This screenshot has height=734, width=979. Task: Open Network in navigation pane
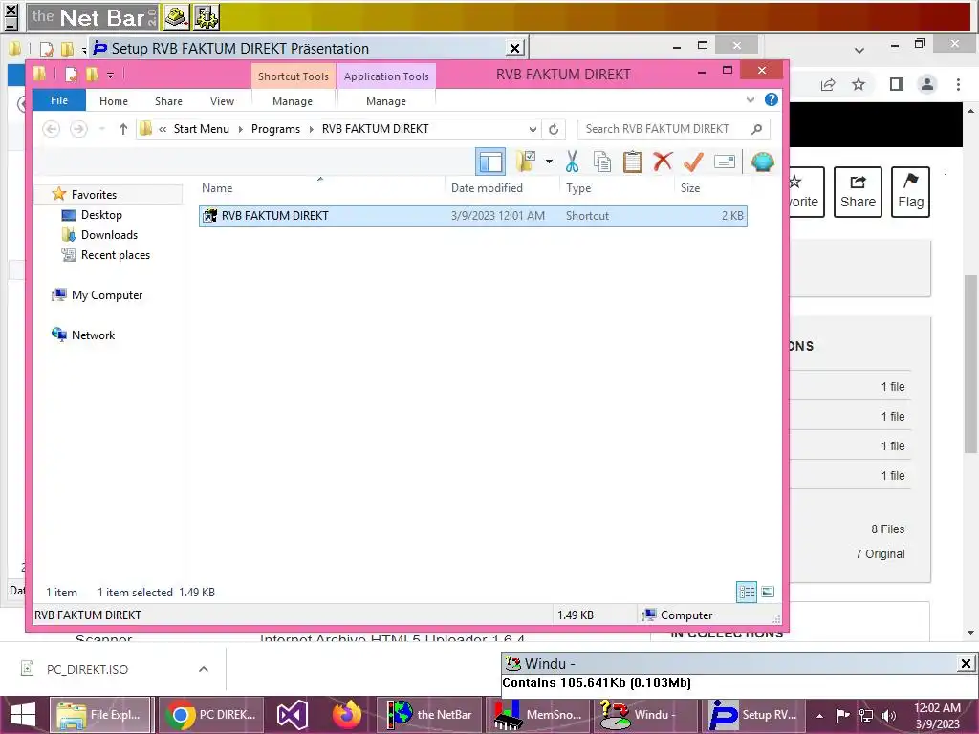click(93, 335)
